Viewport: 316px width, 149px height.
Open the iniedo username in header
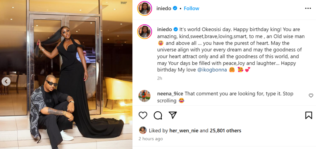(164, 8)
